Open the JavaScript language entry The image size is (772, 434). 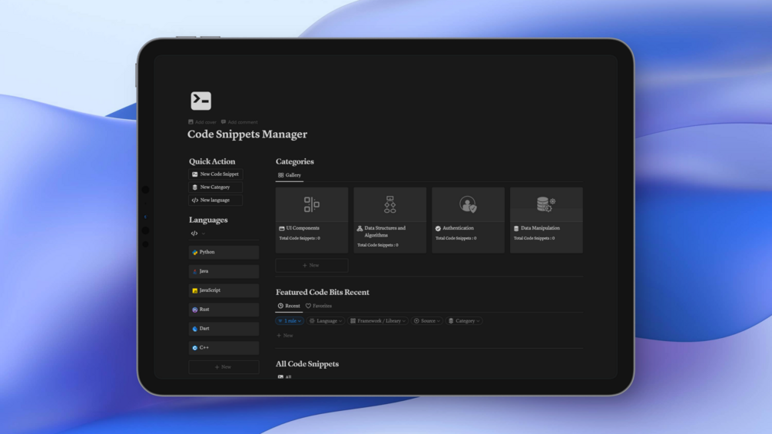[x=224, y=290]
